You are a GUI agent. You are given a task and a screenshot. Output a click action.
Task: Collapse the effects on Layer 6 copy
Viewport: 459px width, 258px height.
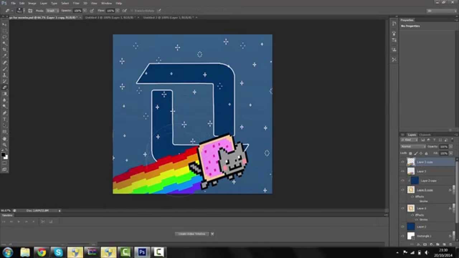click(x=453, y=190)
